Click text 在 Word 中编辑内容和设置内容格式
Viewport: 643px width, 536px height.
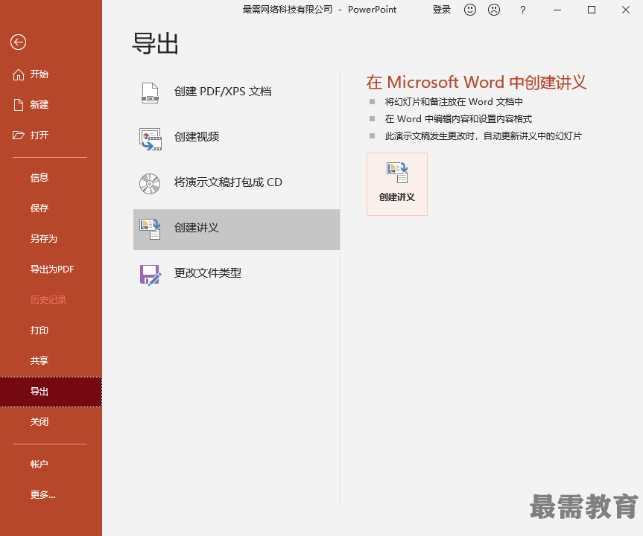coord(458,119)
